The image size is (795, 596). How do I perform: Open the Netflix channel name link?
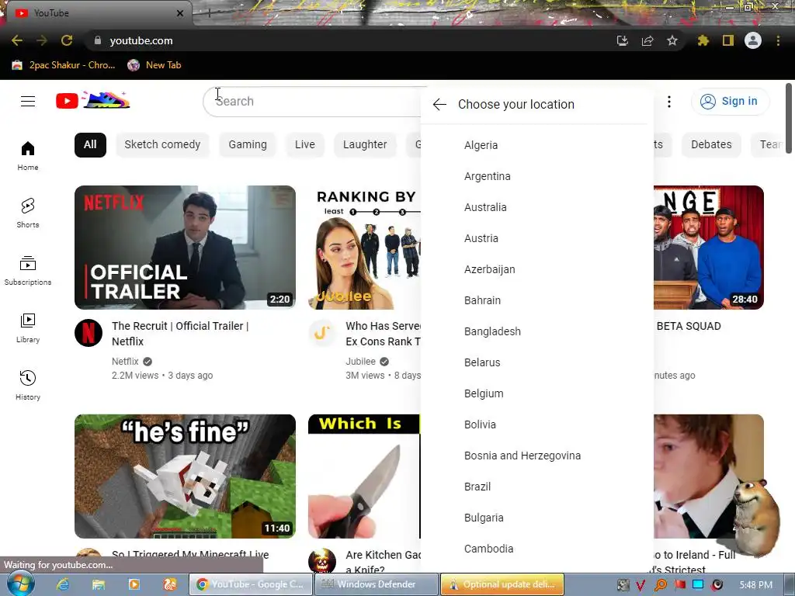(x=125, y=362)
